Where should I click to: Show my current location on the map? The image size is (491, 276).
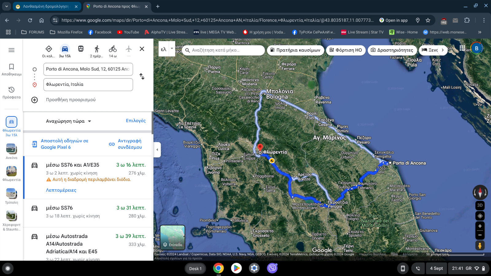pos(480,216)
